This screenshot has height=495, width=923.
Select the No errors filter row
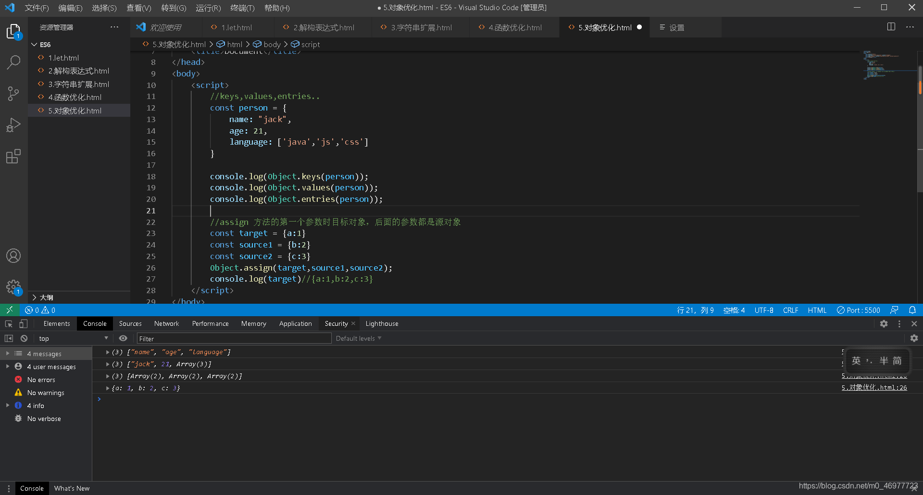[x=46, y=380]
